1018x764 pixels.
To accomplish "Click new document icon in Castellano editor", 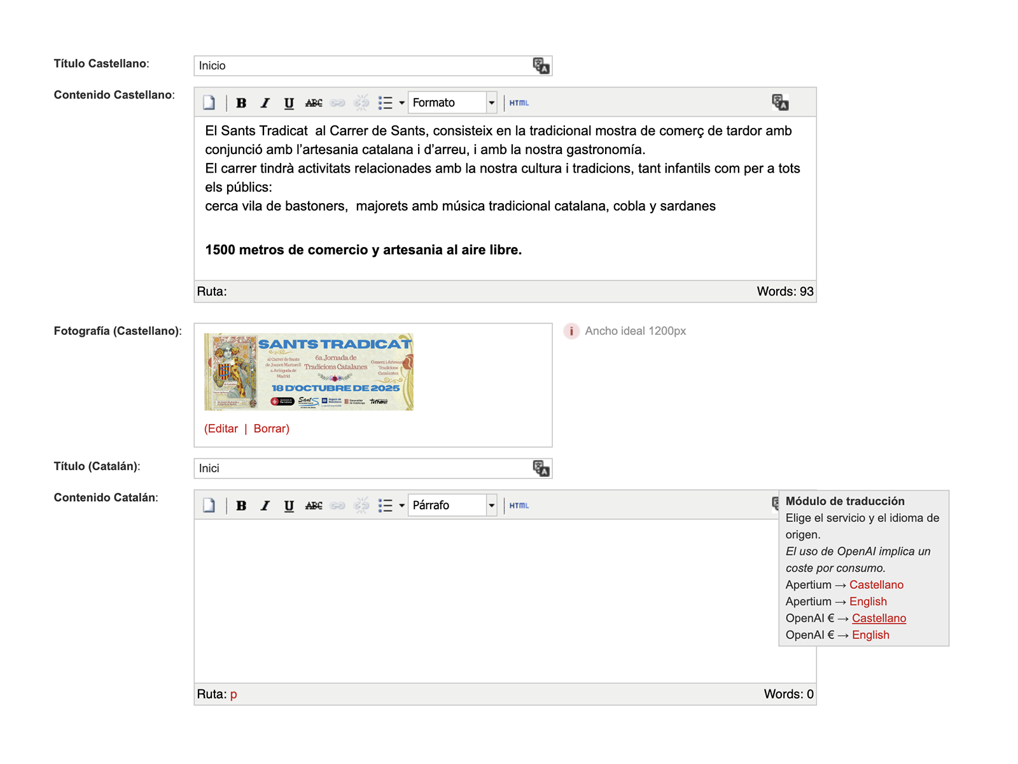I will (x=209, y=103).
